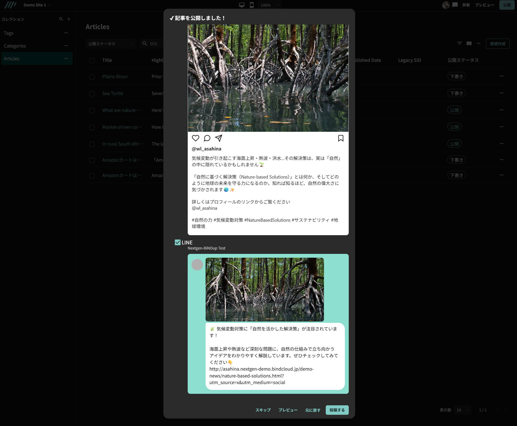Click the comment bubble icon in Instagram preview
This screenshot has height=426, width=517.
point(207,138)
